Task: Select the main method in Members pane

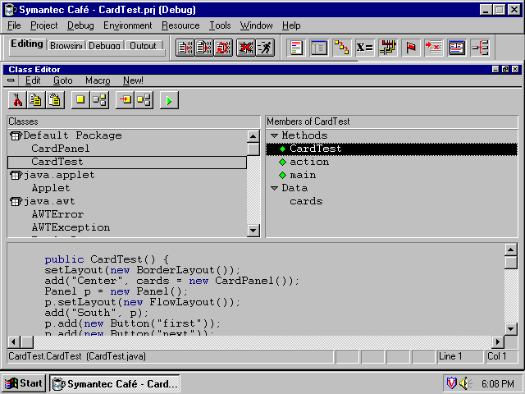Action: pyautogui.click(x=303, y=175)
